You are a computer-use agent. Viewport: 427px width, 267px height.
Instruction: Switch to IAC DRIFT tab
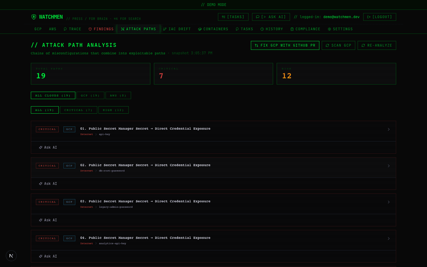(177, 29)
